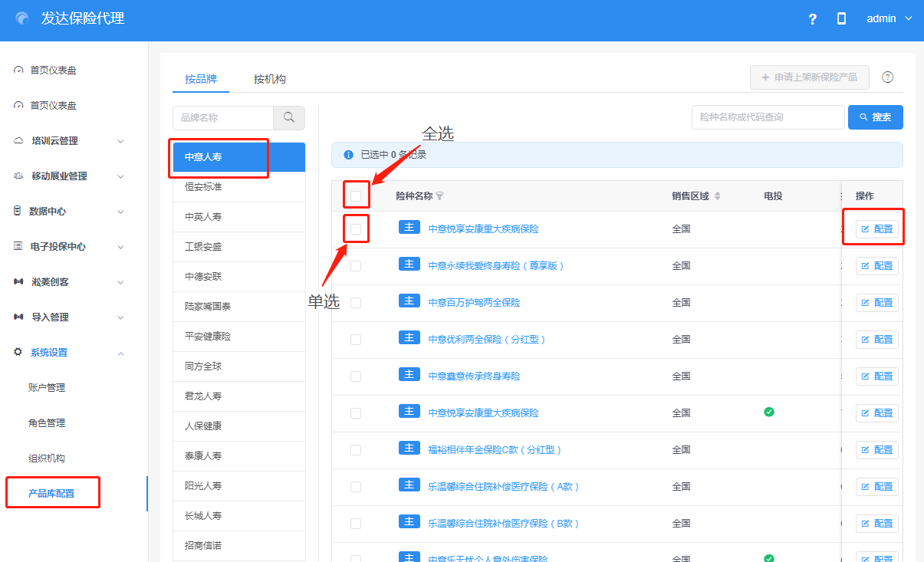Switch to the 按机构 tab
Screen dimensions: 924x562
point(270,79)
